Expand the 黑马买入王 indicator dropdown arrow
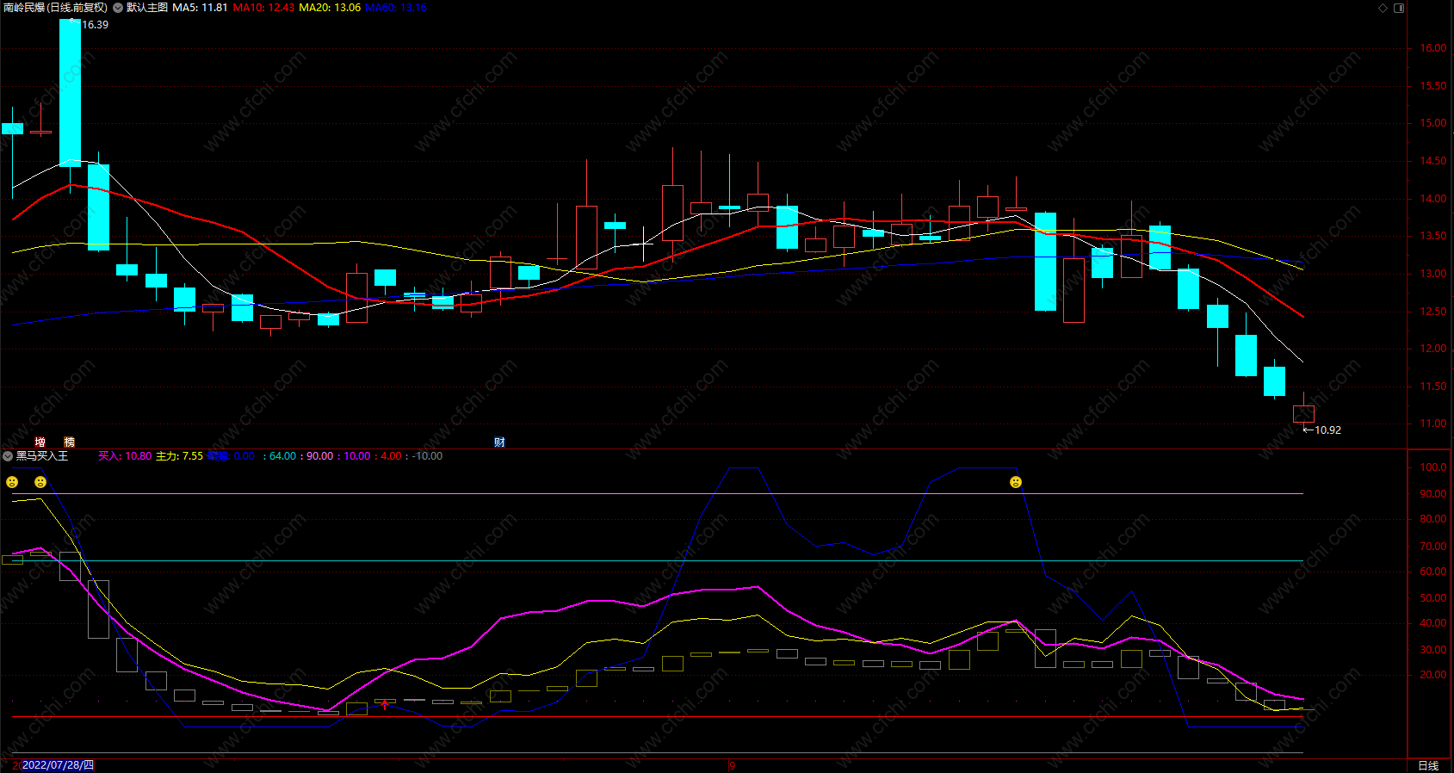Viewport: 1454px width, 773px height. pos(8,456)
